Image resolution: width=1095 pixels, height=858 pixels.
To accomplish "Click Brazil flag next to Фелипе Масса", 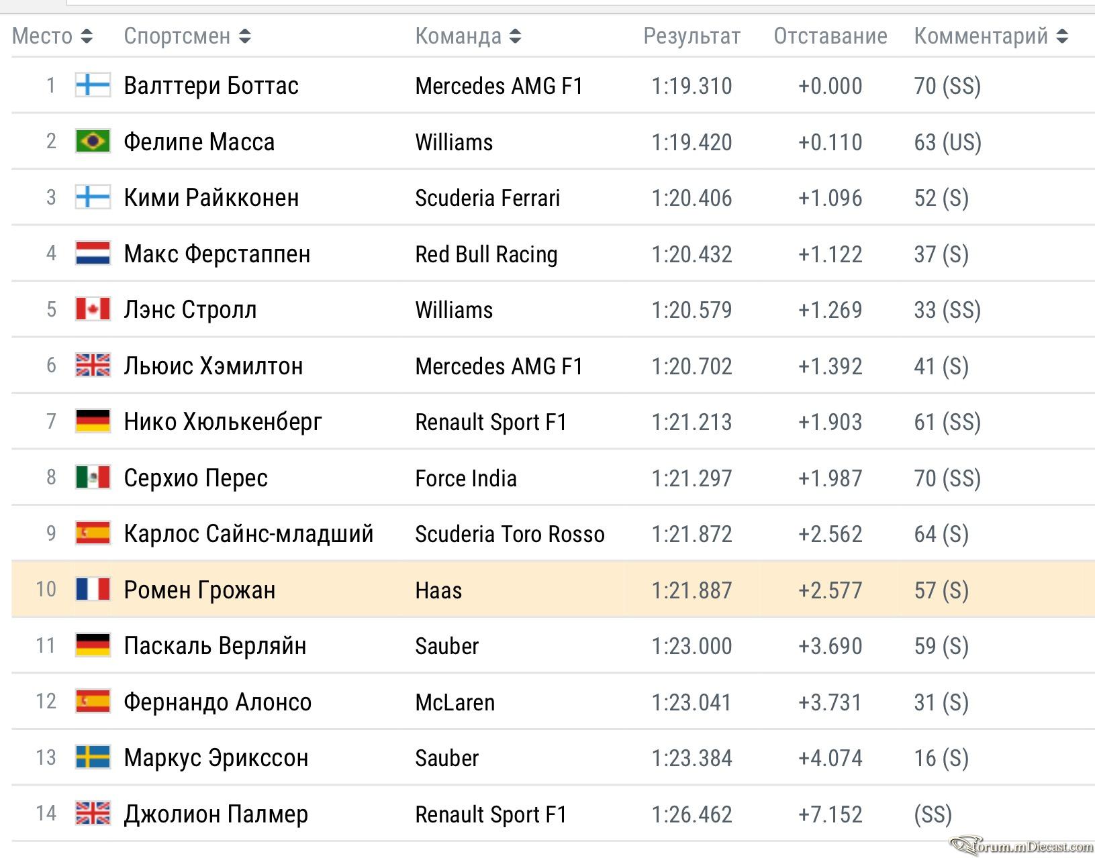I will [x=93, y=142].
